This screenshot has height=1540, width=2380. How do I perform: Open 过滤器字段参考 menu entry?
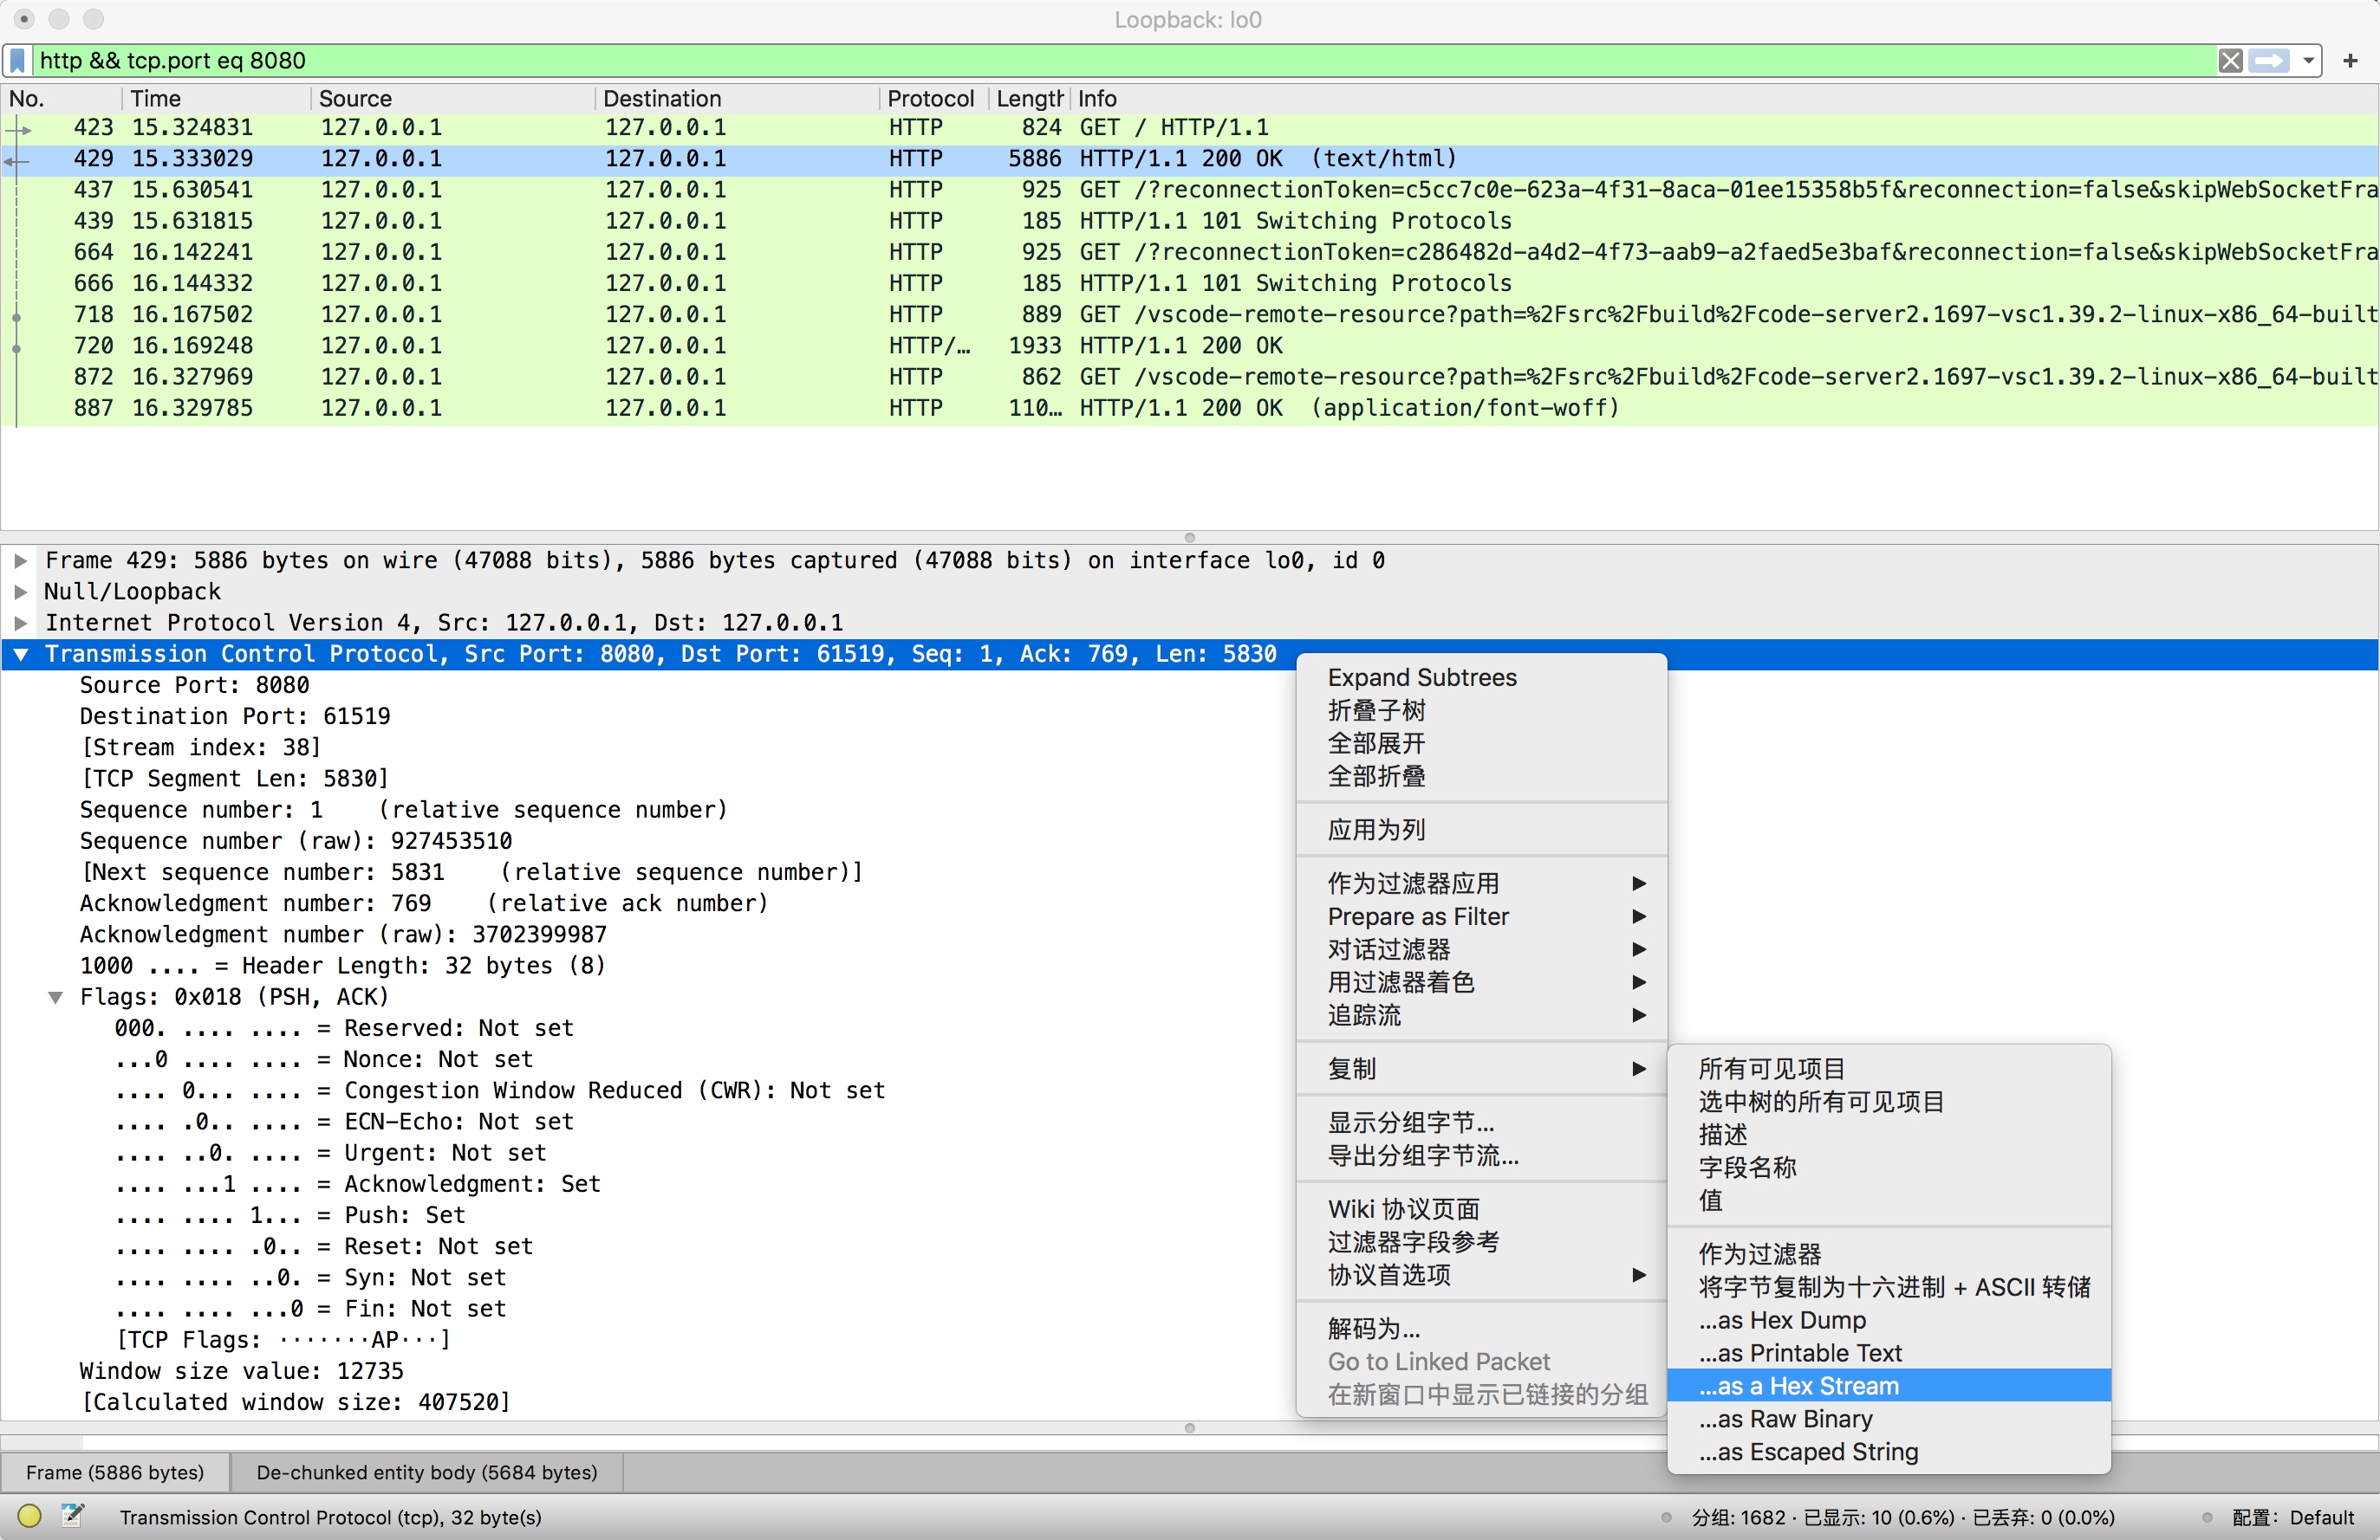(x=1481, y=1242)
